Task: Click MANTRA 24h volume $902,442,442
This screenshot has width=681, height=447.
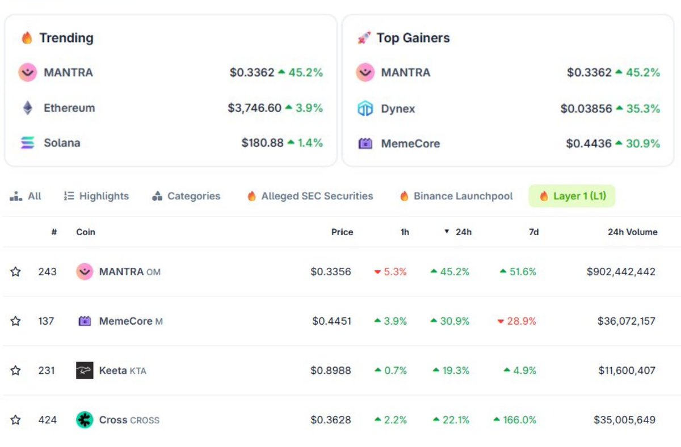Action: click(621, 272)
